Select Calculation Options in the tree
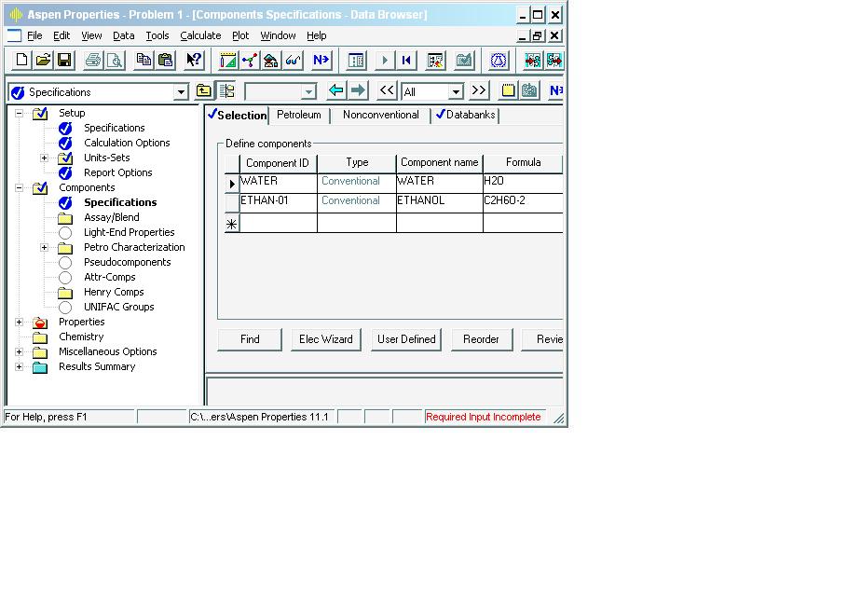Screen dimensions: 861x591 [x=127, y=143]
